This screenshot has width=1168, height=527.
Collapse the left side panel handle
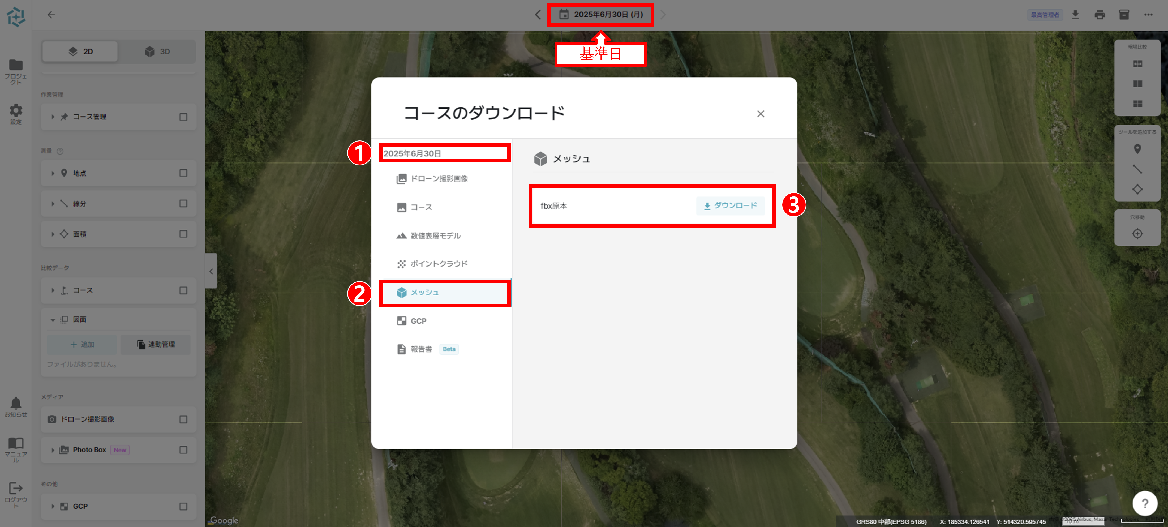(211, 271)
